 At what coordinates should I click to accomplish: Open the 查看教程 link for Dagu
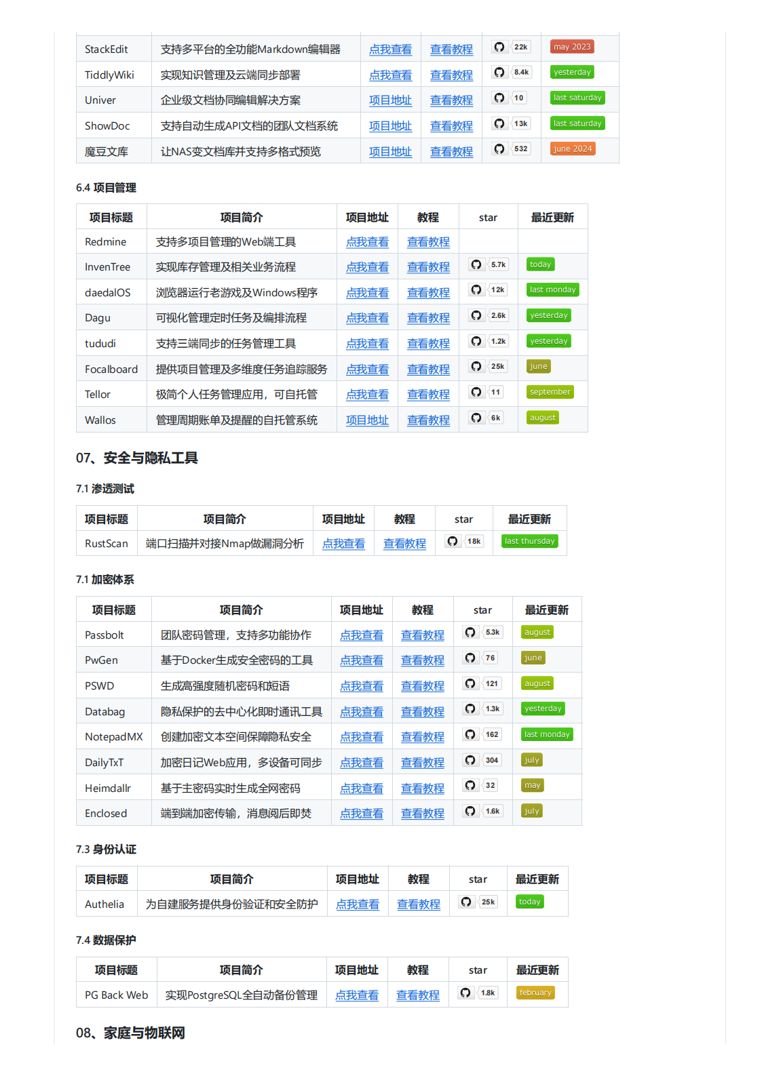click(x=428, y=318)
